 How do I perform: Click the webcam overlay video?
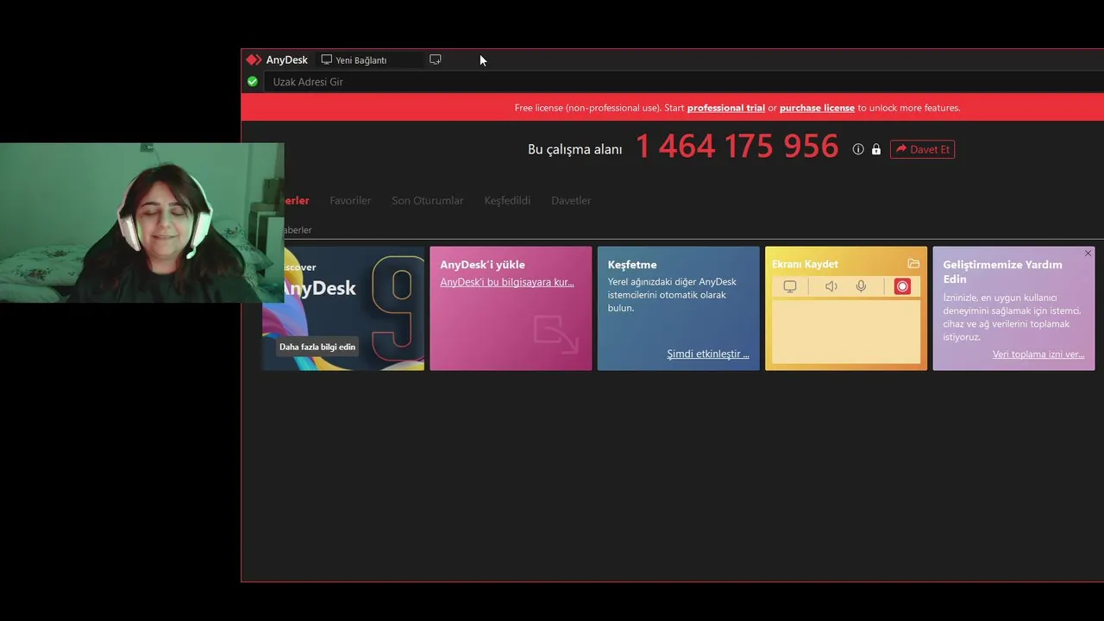coord(141,223)
